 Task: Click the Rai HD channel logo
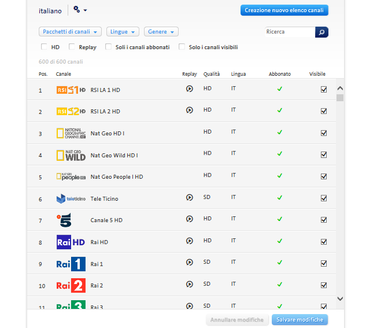tap(71, 242)
